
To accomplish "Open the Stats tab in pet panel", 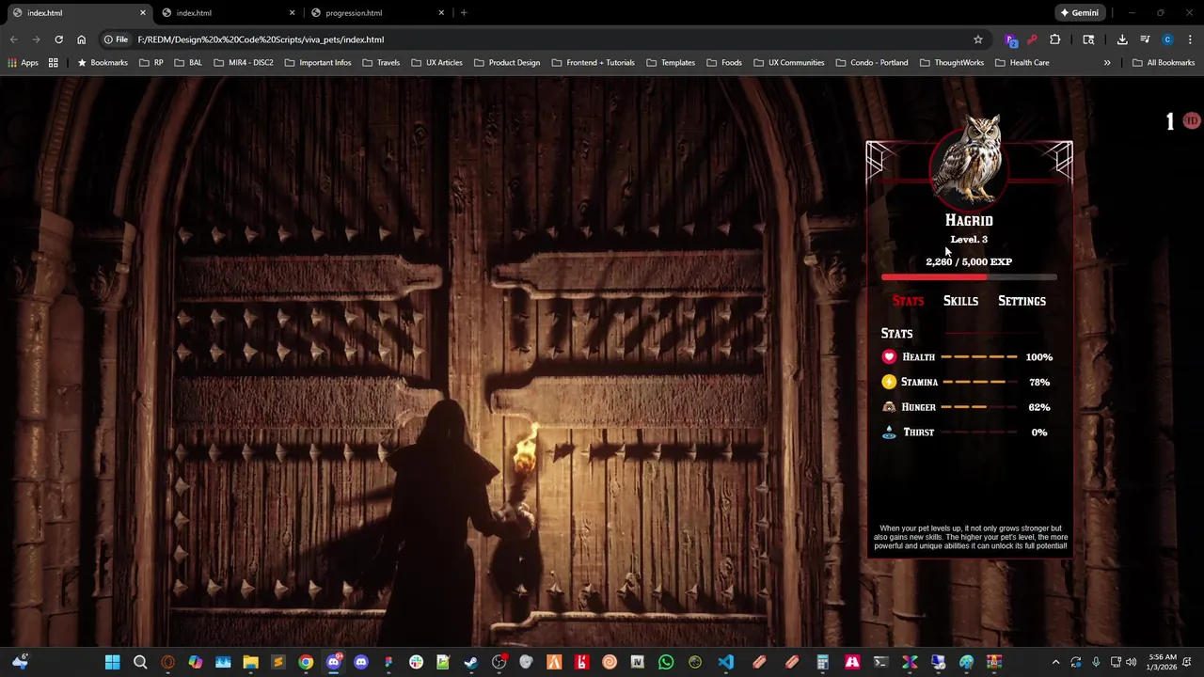I will 908,301.
